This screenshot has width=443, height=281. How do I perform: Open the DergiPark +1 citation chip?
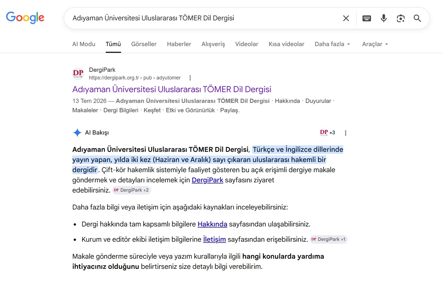coord(329,239)
